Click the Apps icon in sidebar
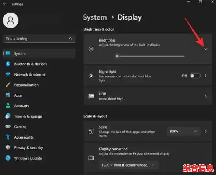216x175 pixels. pos(8,95)
